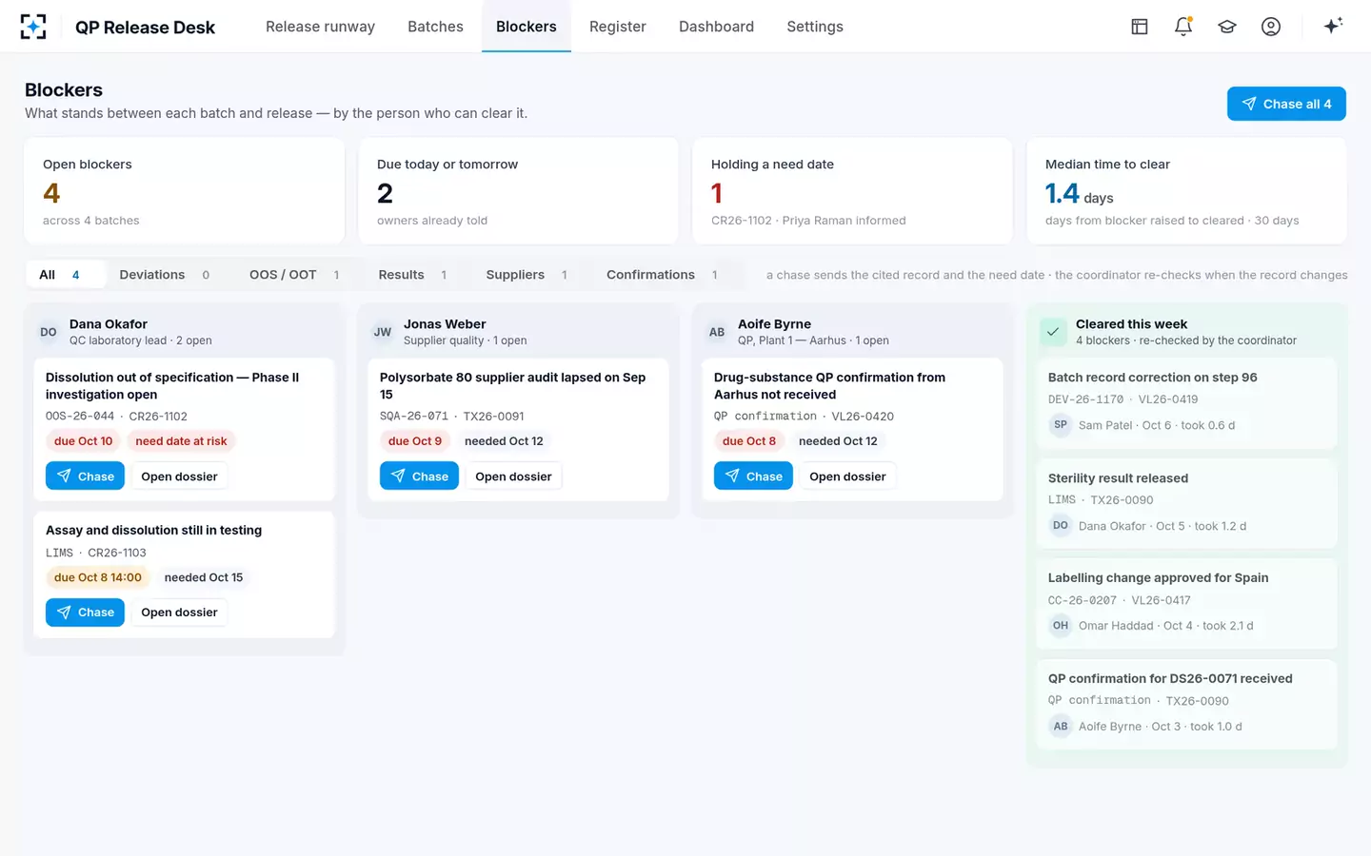Chase the Assay and dissolution blocker
This screenshot has width=1371, height=856.
pyautogui.click(x=85, y=613)
